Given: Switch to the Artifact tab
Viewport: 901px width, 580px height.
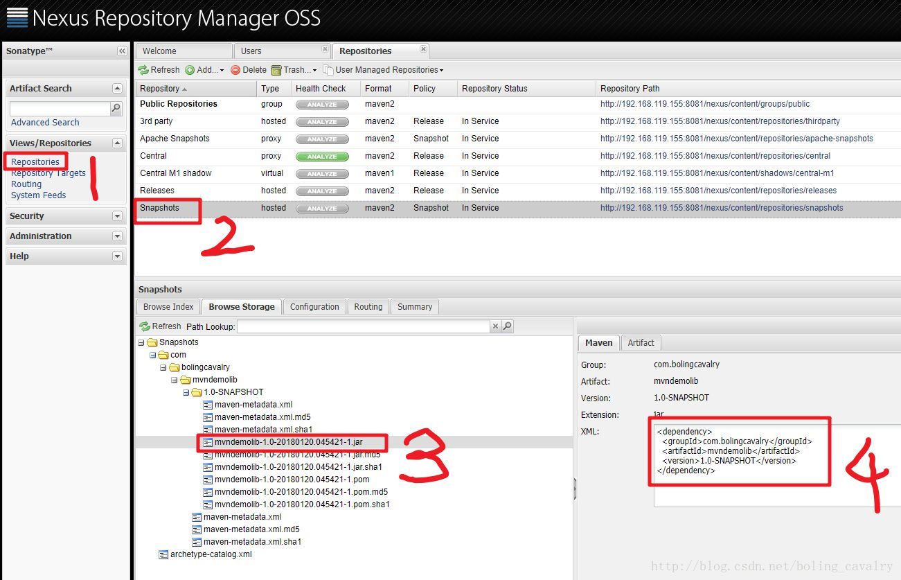Looking at the screenshot, I should coord(641,343).
